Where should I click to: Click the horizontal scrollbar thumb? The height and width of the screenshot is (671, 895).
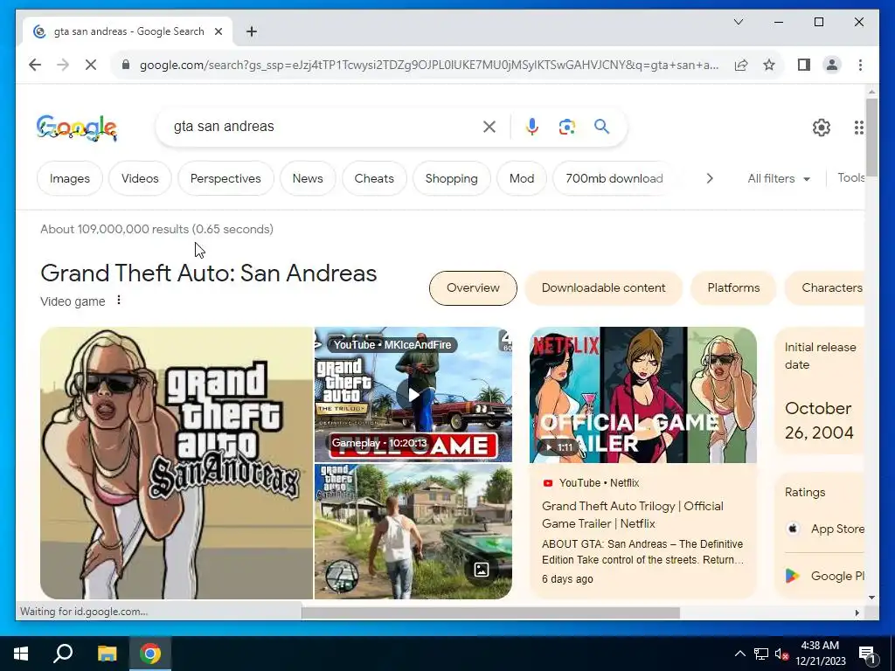(490, 612)
